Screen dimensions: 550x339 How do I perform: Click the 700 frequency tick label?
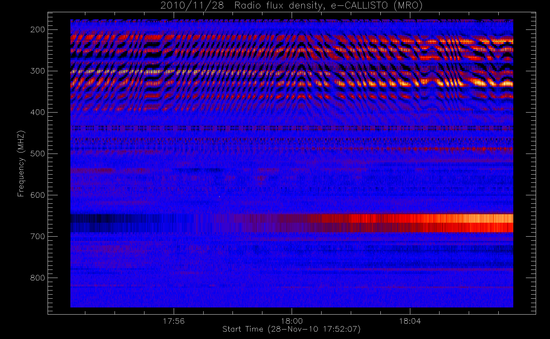click(x=38, y=236)
